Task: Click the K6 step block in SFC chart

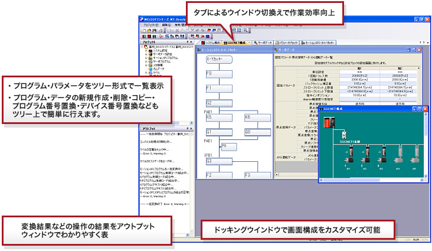Action: (x=255, y=118)
